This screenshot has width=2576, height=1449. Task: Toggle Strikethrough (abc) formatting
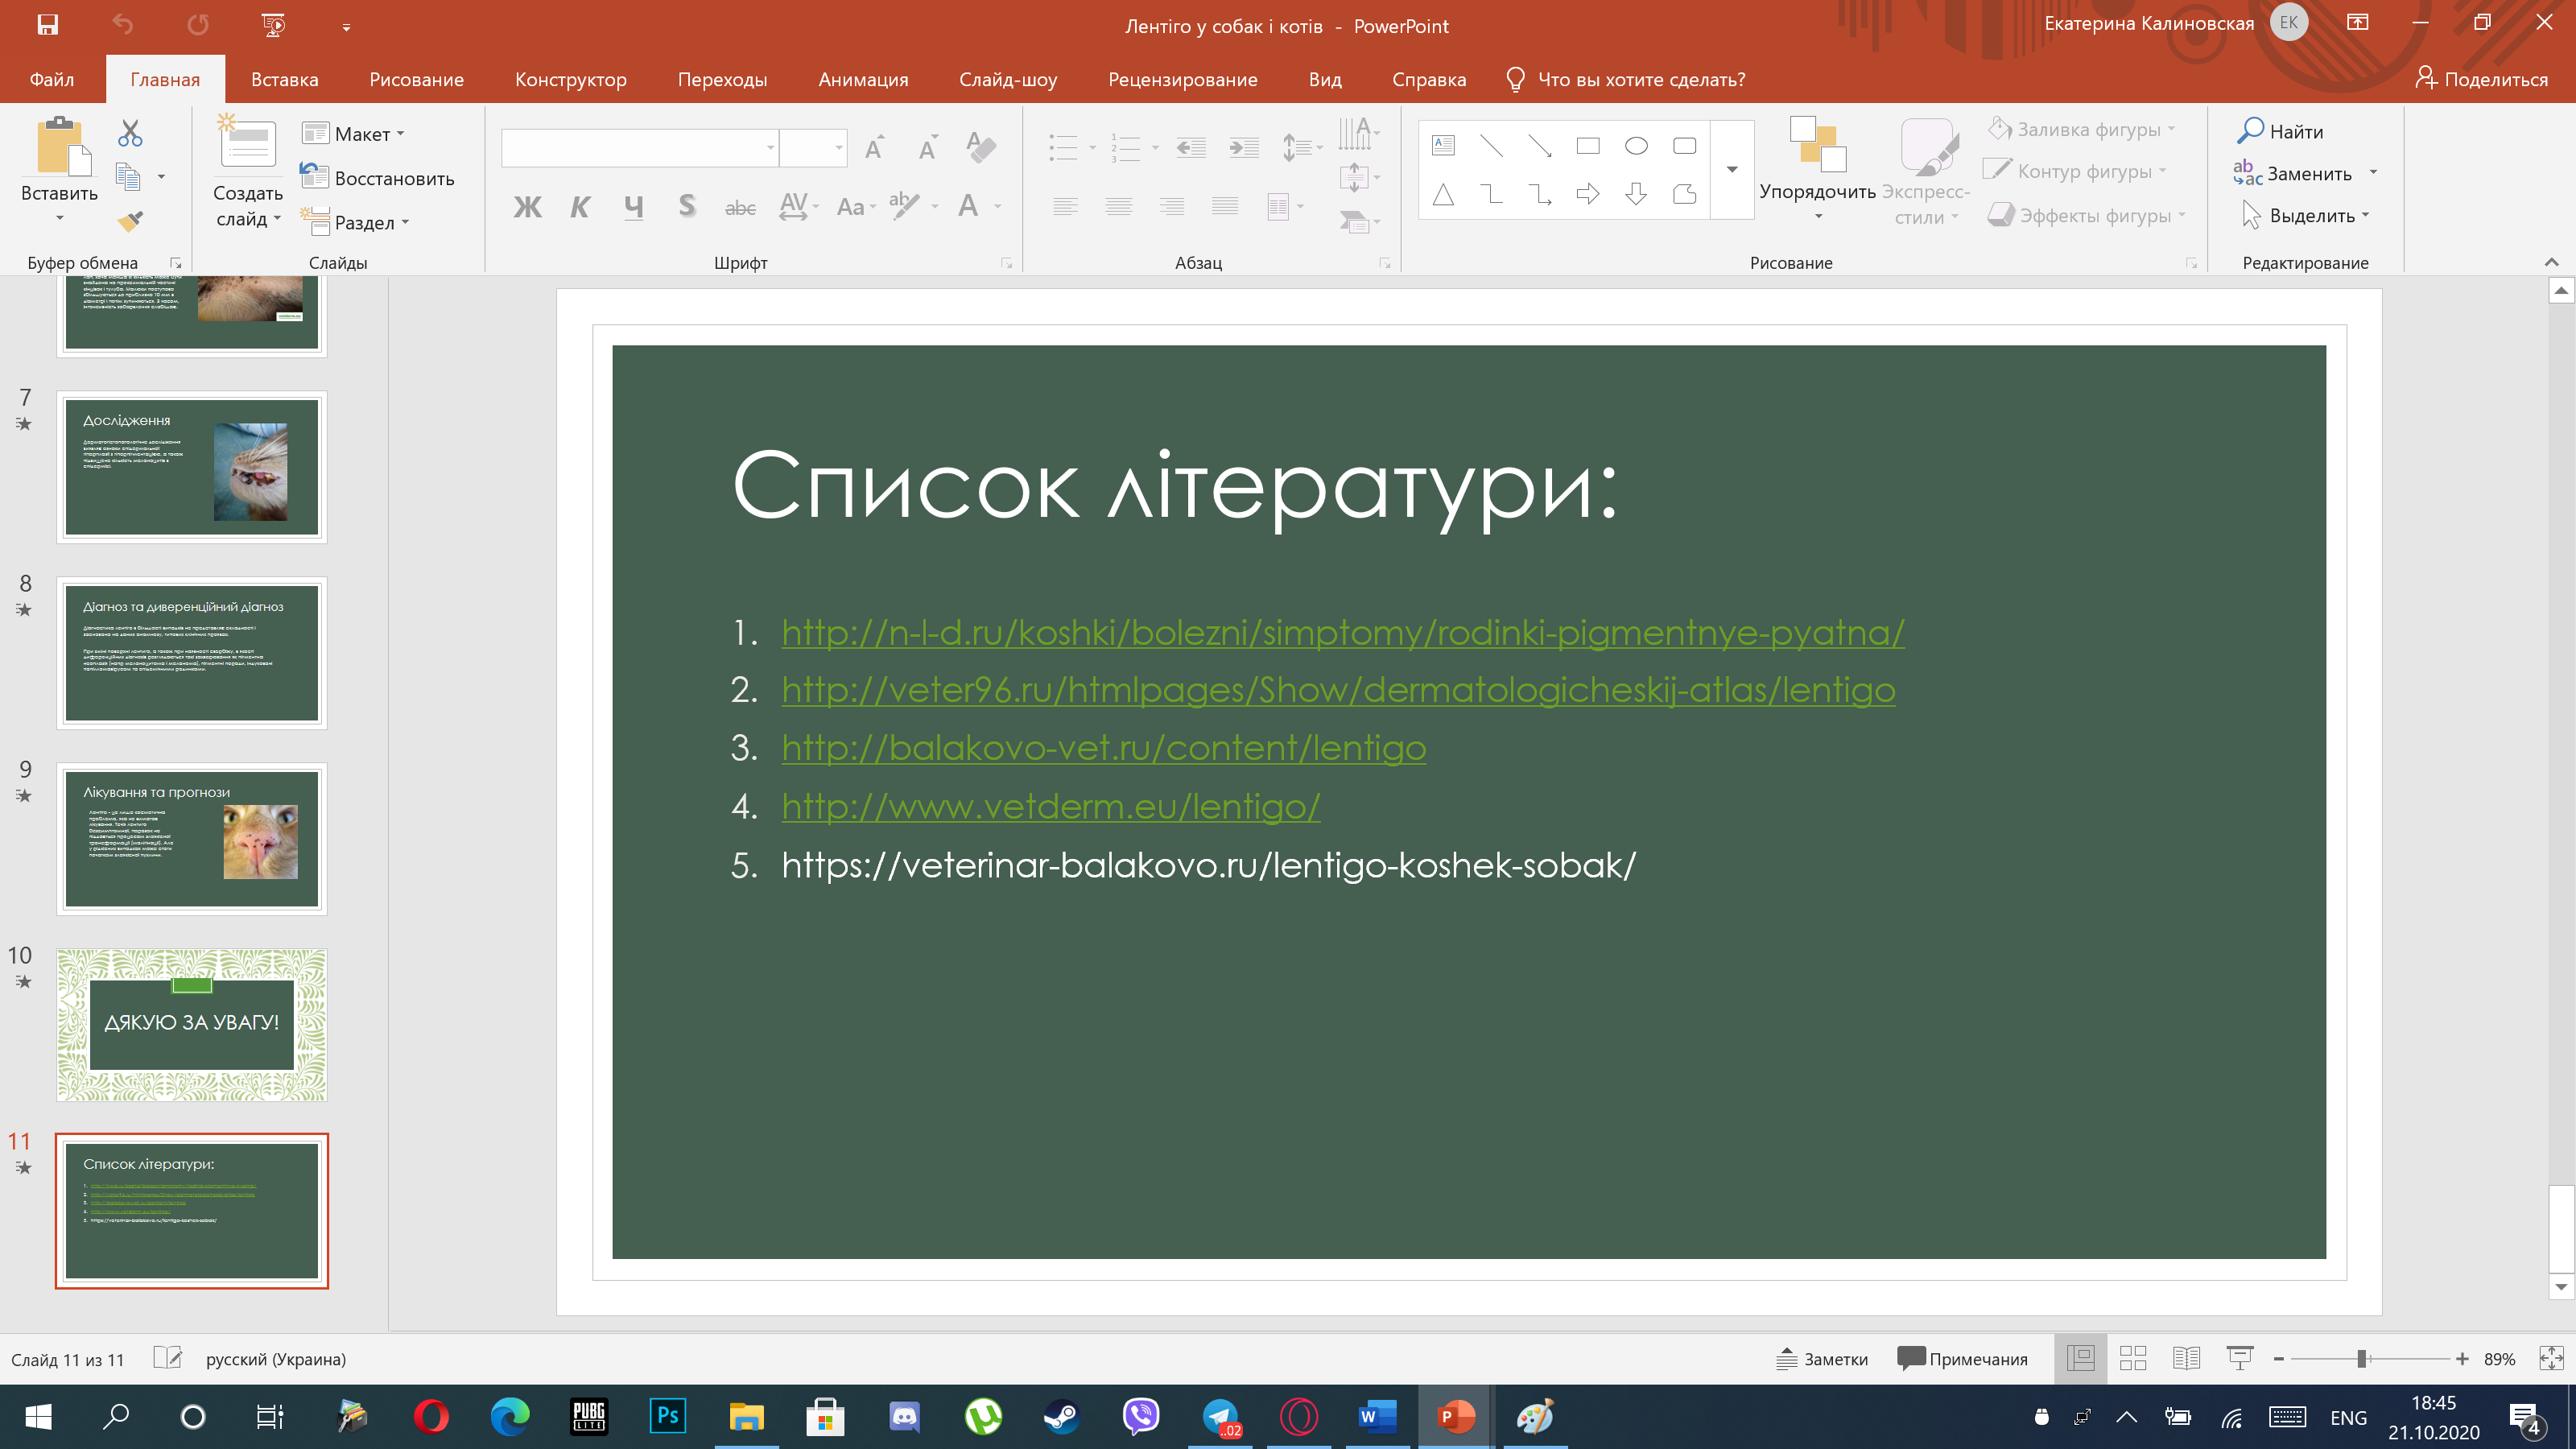tap(740, 207)
